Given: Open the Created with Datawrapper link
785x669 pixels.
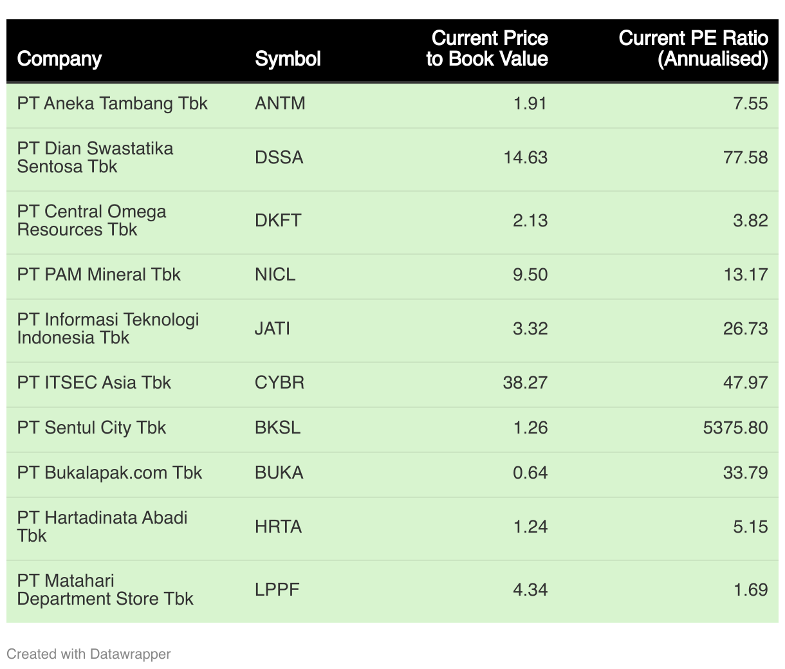Looking at the screenshot, I should 89,654.
